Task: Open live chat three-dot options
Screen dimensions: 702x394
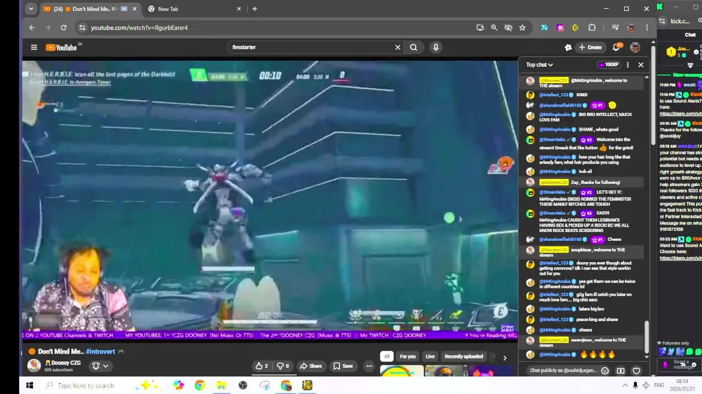Action: tap(627, 65)
